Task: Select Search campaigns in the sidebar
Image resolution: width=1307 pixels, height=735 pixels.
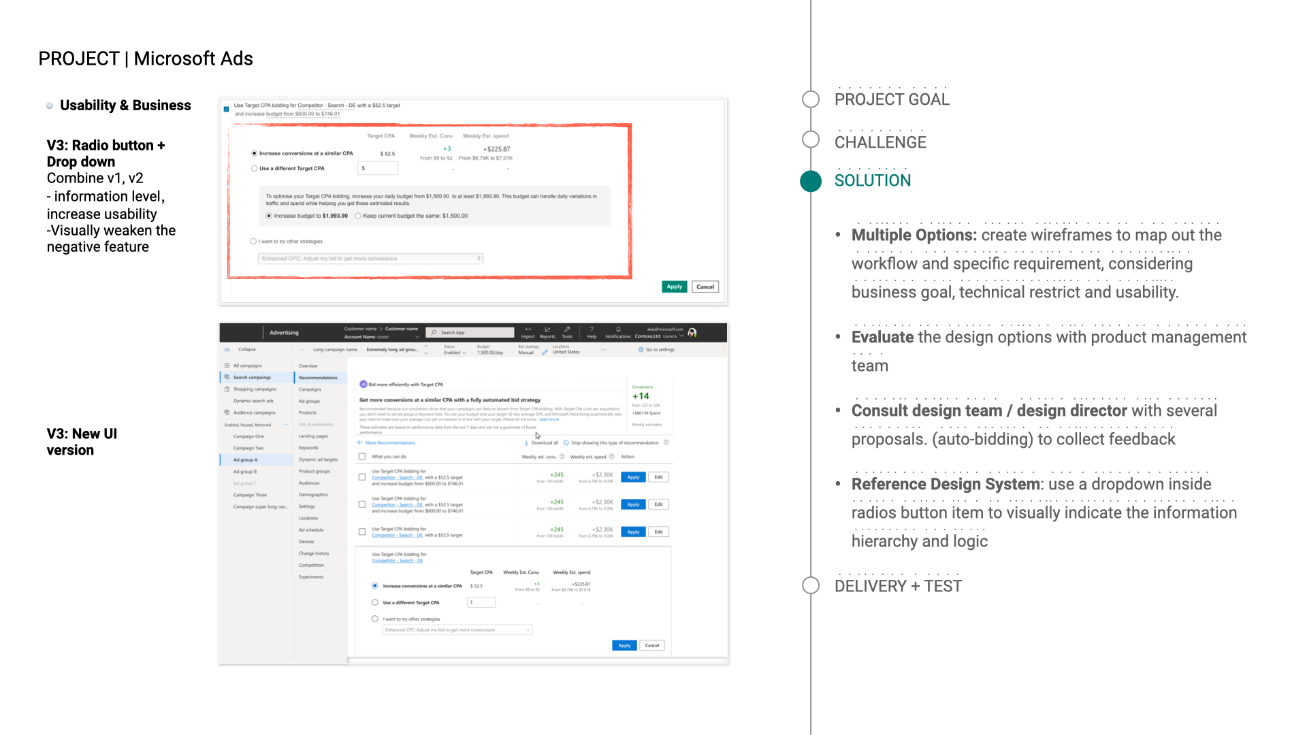Action: [252, 378]
